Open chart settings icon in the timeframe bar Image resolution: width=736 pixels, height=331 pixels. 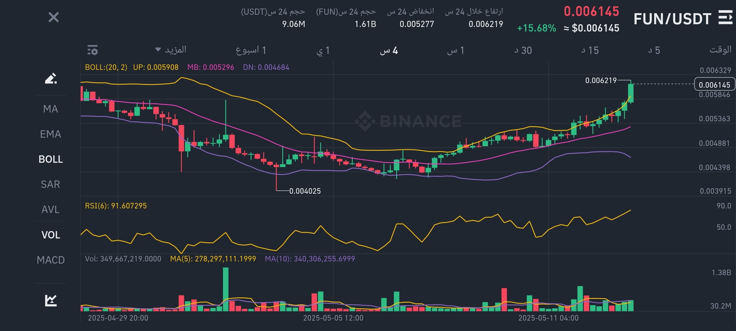point(92,50)
